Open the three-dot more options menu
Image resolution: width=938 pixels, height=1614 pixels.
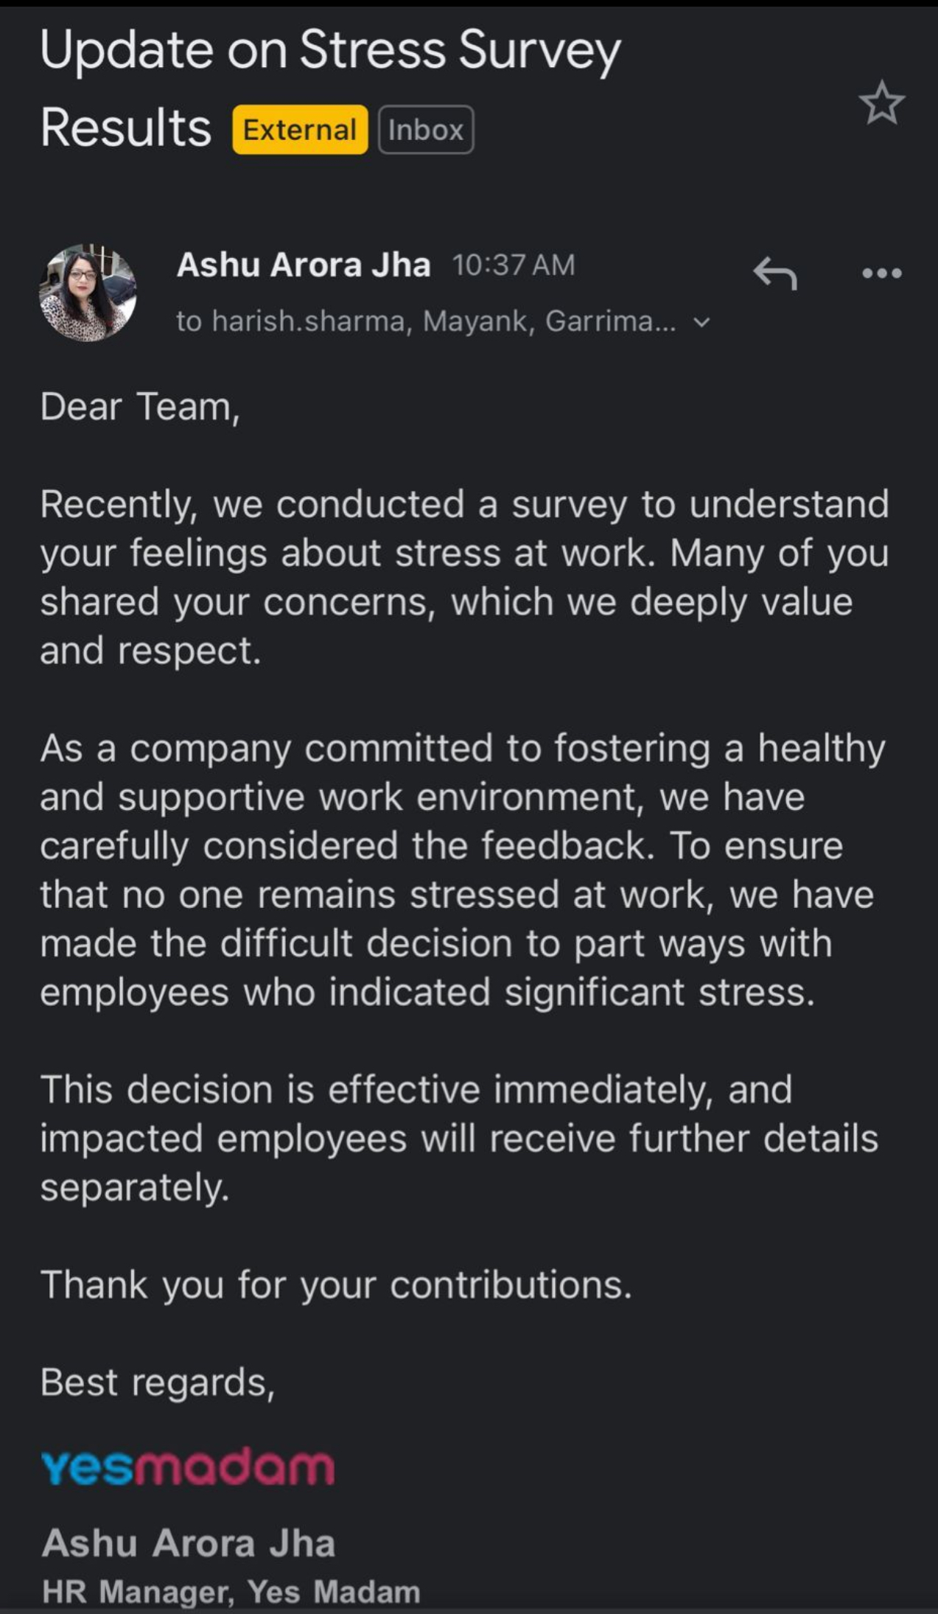[x=881, y=273]
